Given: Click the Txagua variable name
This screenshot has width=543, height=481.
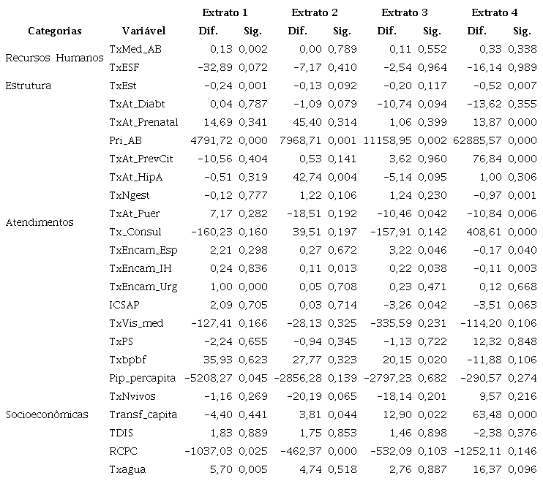Looking at the screenshot, I should [x=126, y=469].
